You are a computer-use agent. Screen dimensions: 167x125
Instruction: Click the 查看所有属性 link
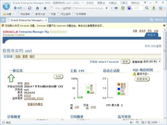point(35,104)
